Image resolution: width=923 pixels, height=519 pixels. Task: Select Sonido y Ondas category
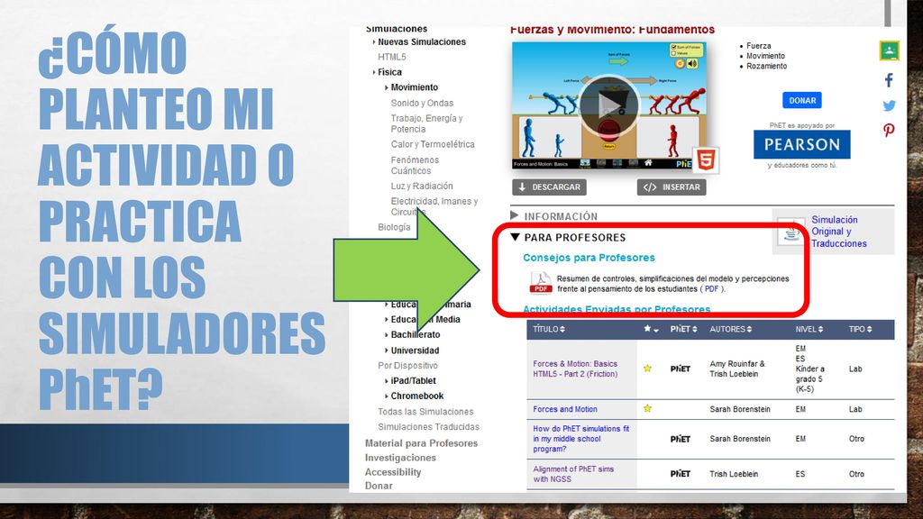tap(422, 103)
